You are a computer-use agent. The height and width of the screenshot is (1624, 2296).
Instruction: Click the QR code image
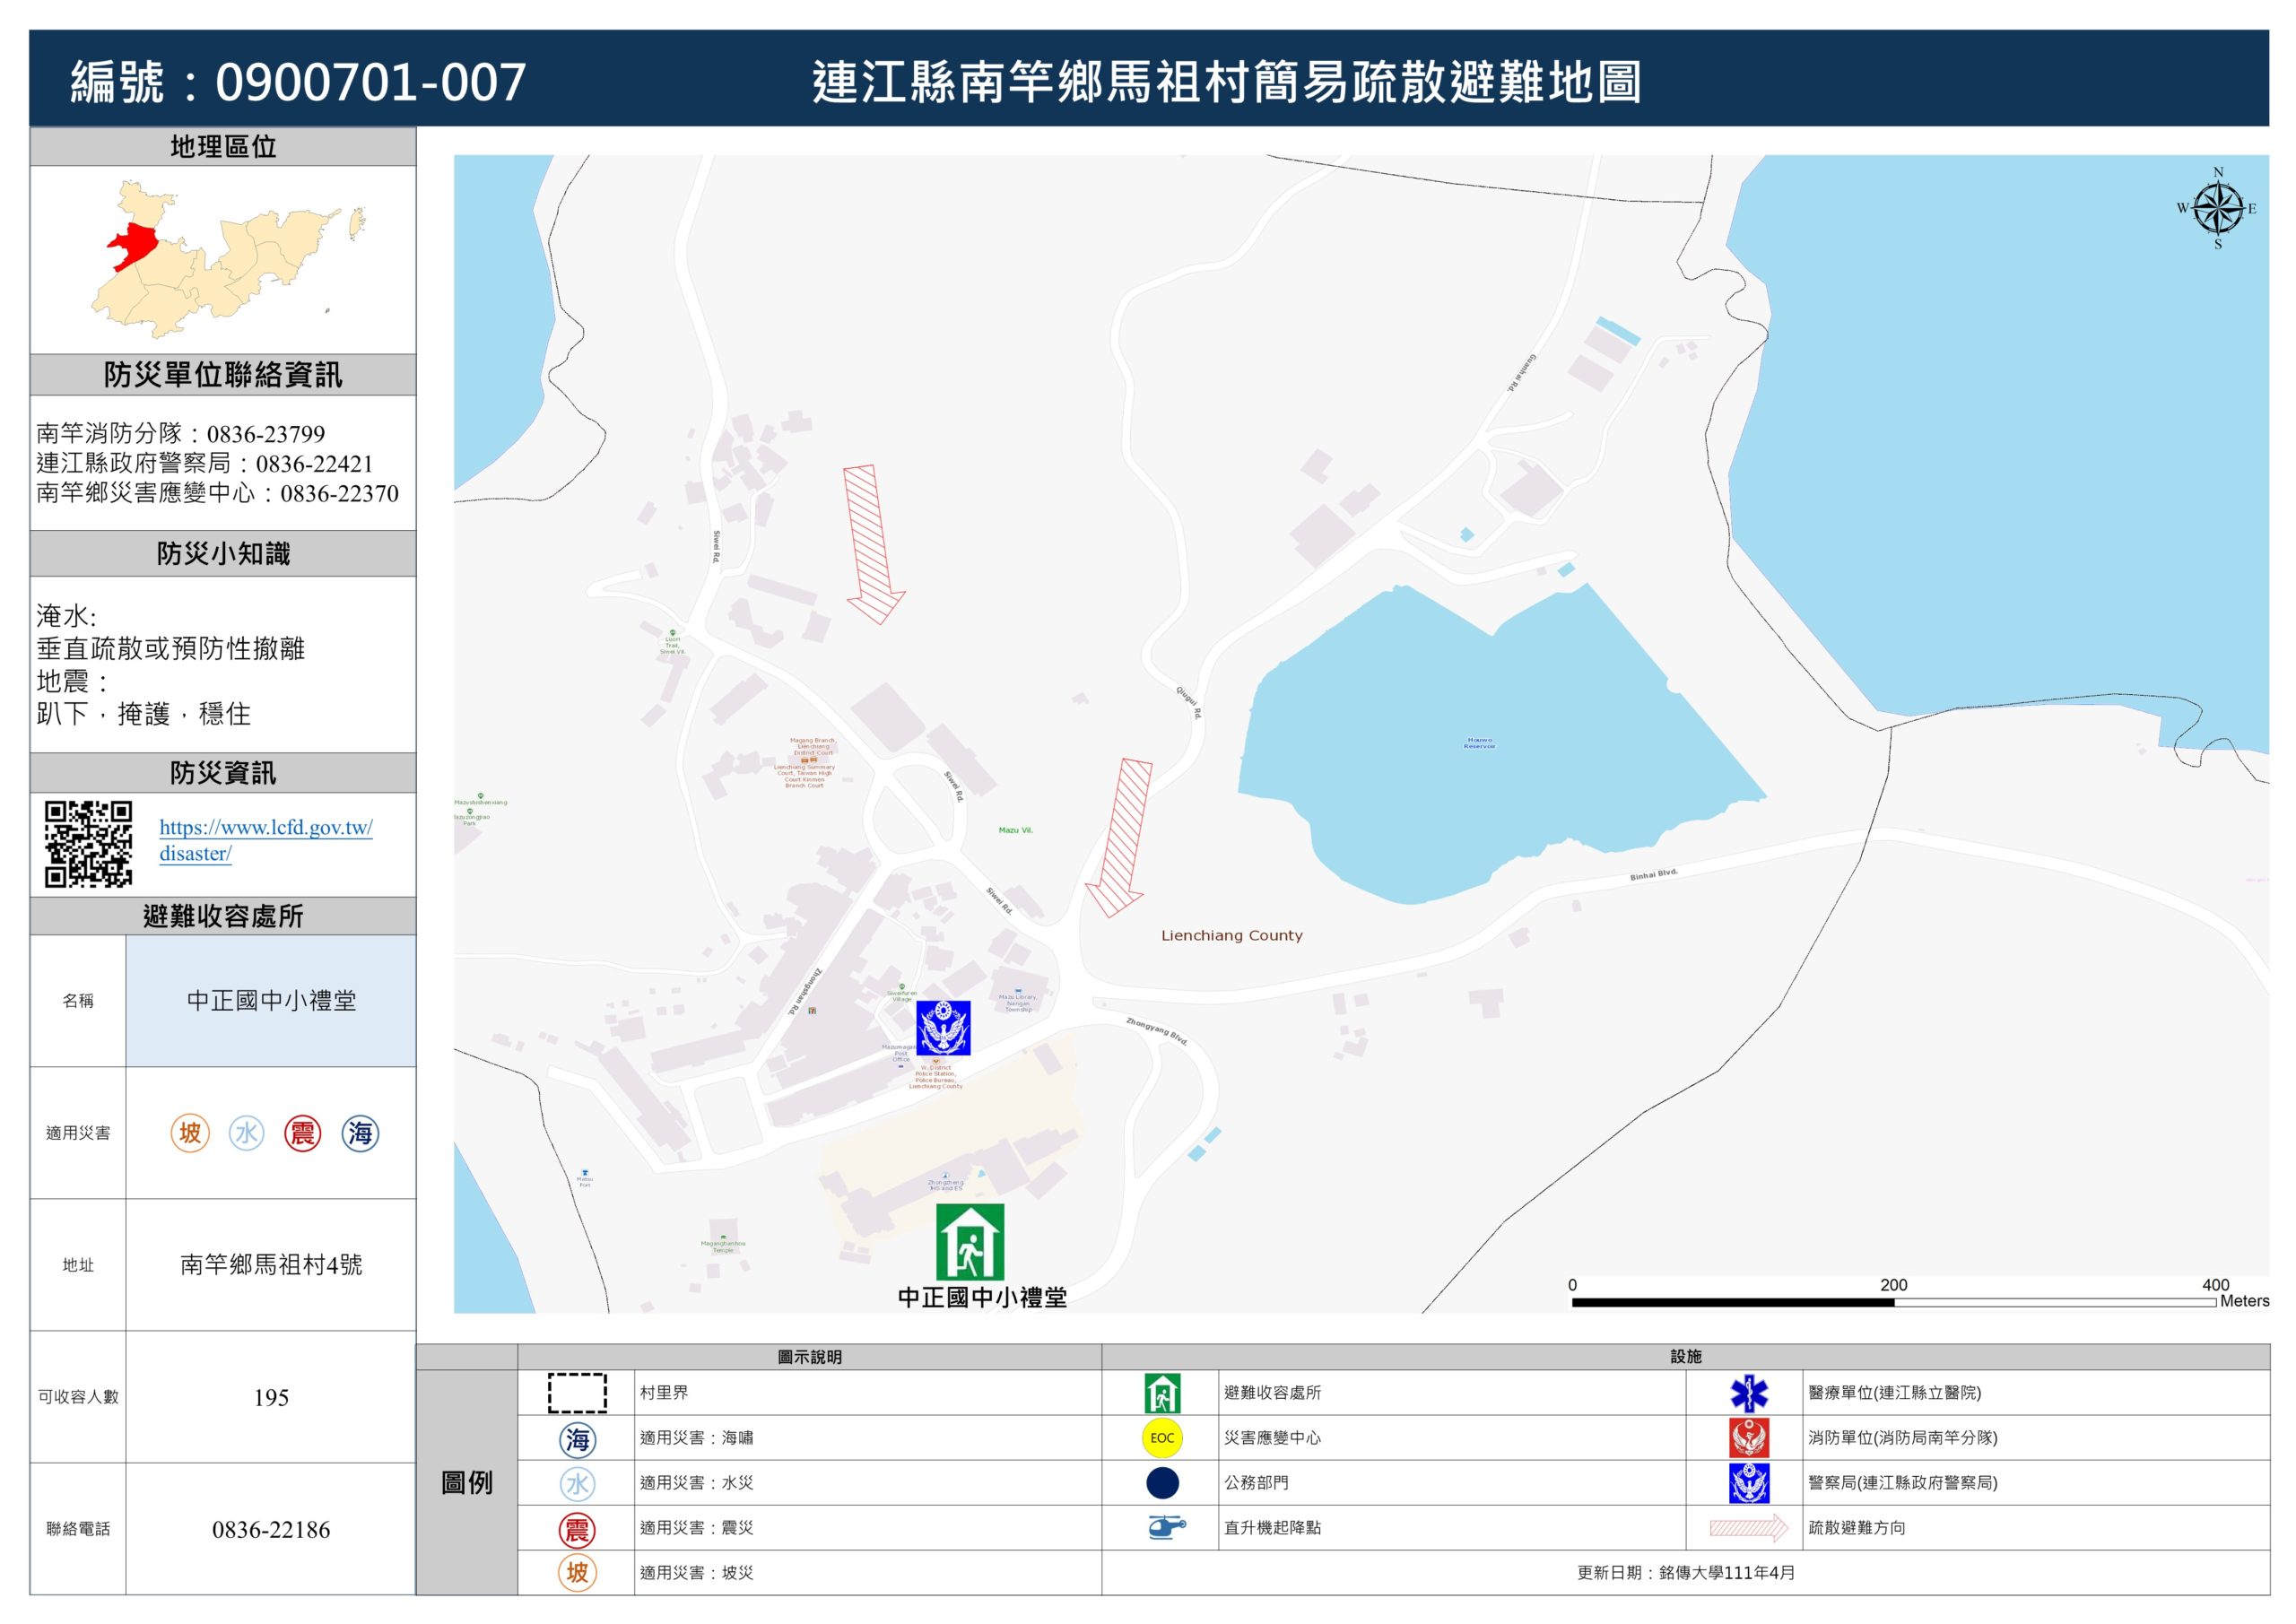[88, 844]
